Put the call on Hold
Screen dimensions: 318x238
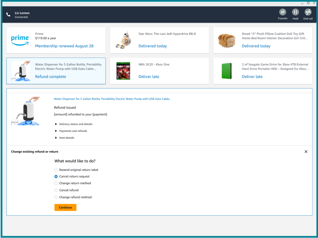(295, 12)
